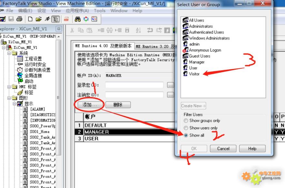
Task: Select Visitor in the user list
Action: click(194, 74)
